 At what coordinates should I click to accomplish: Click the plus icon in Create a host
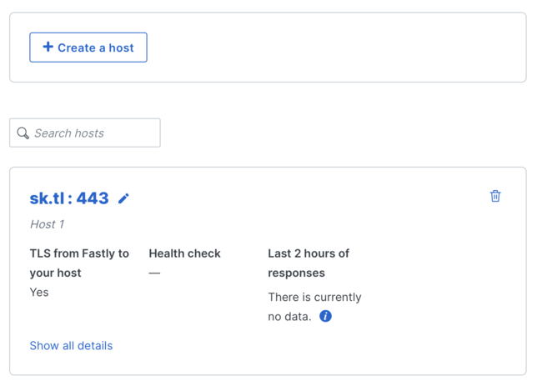coord(48,48)
